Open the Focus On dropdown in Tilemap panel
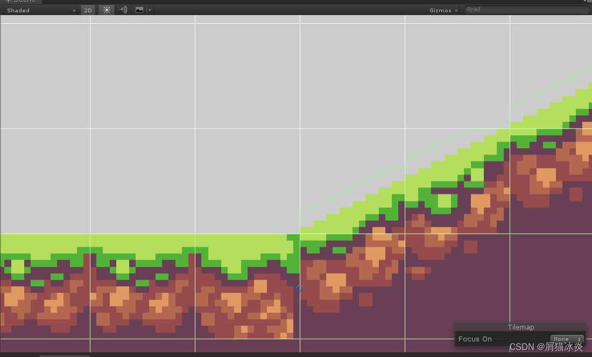This screenshot has width=592, height=357. [x=564, y=339]
